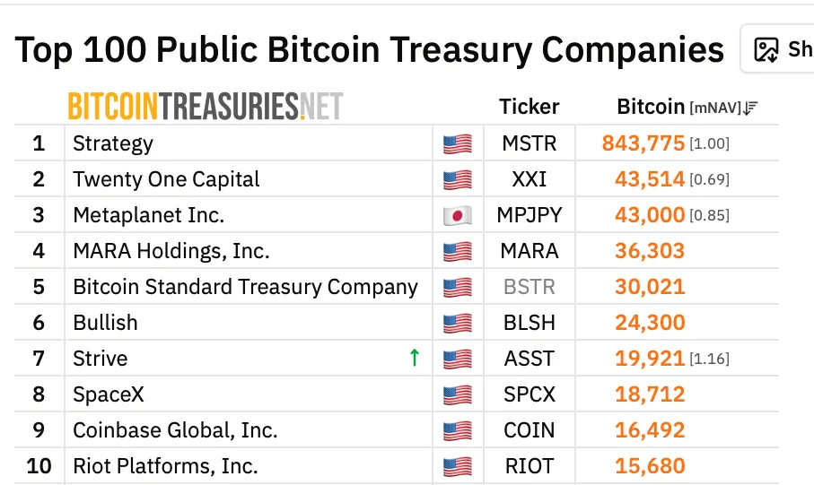Select the MSTR ticker
The width and height of the screenshot is (814, 485).
pos(529,143)
